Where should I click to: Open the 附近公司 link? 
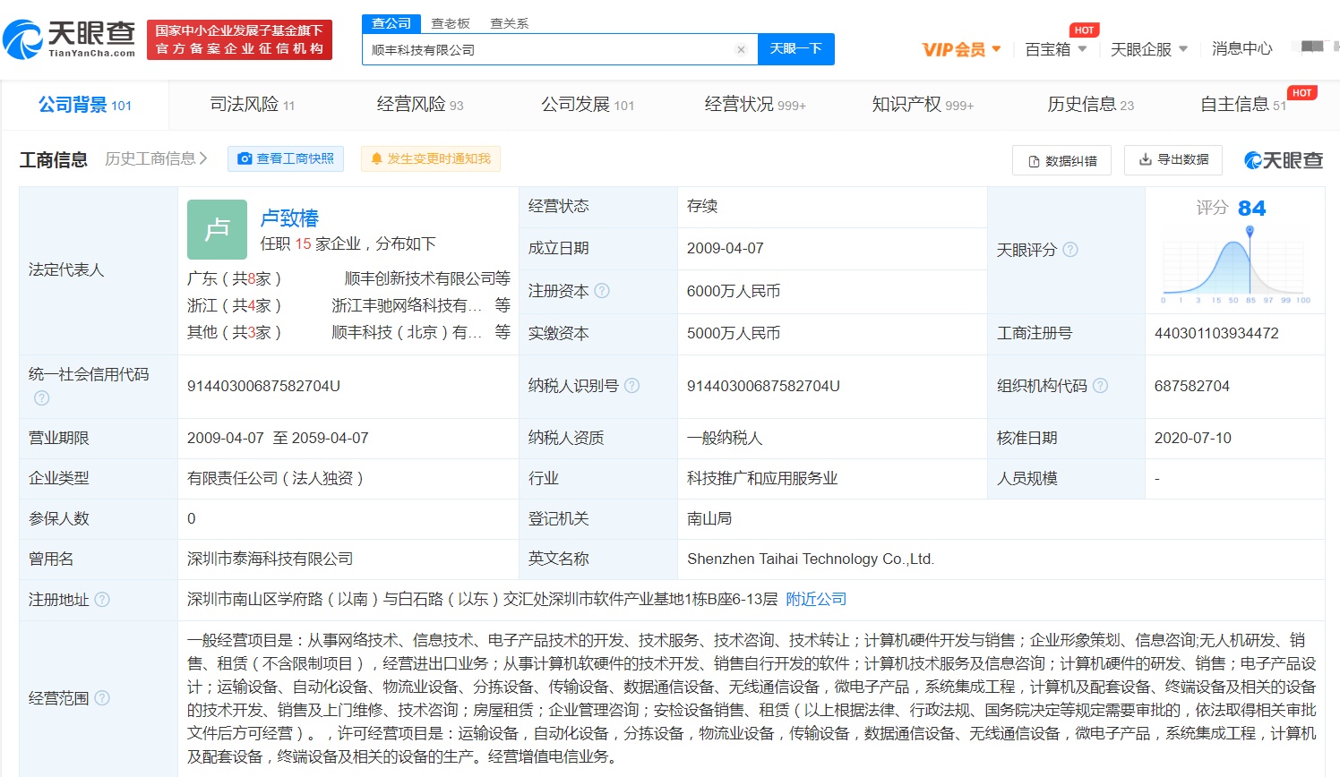816,600
